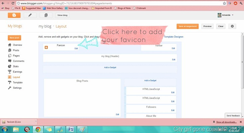Screen dimensions: 244x133
Task: Click the browser reload button
Action: (13, 3)
